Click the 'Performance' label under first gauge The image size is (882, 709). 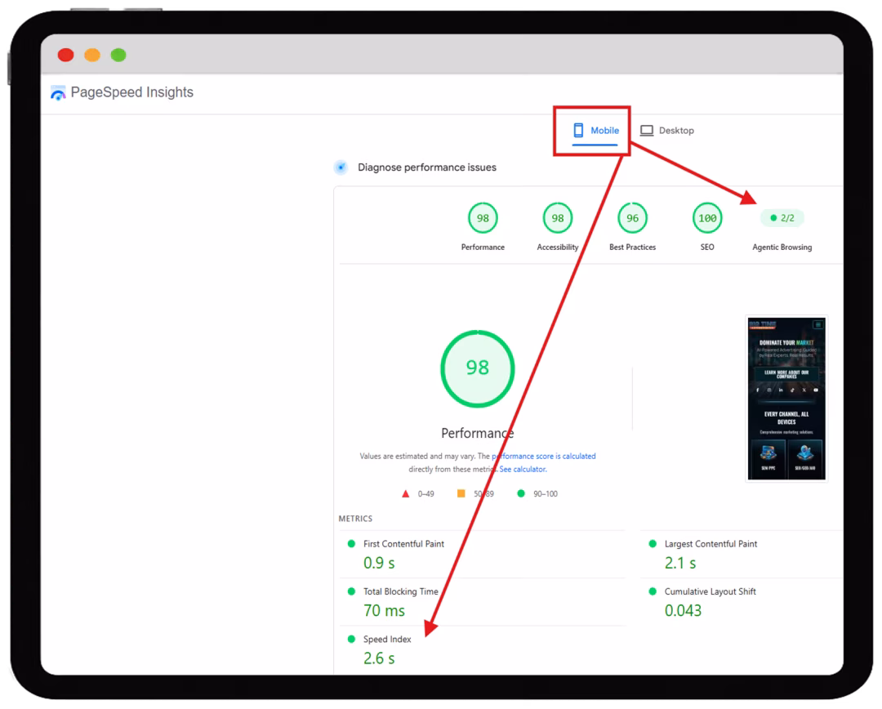coord(483,247)
